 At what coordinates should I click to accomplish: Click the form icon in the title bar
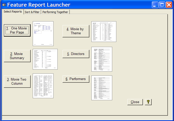click(4, 5)
